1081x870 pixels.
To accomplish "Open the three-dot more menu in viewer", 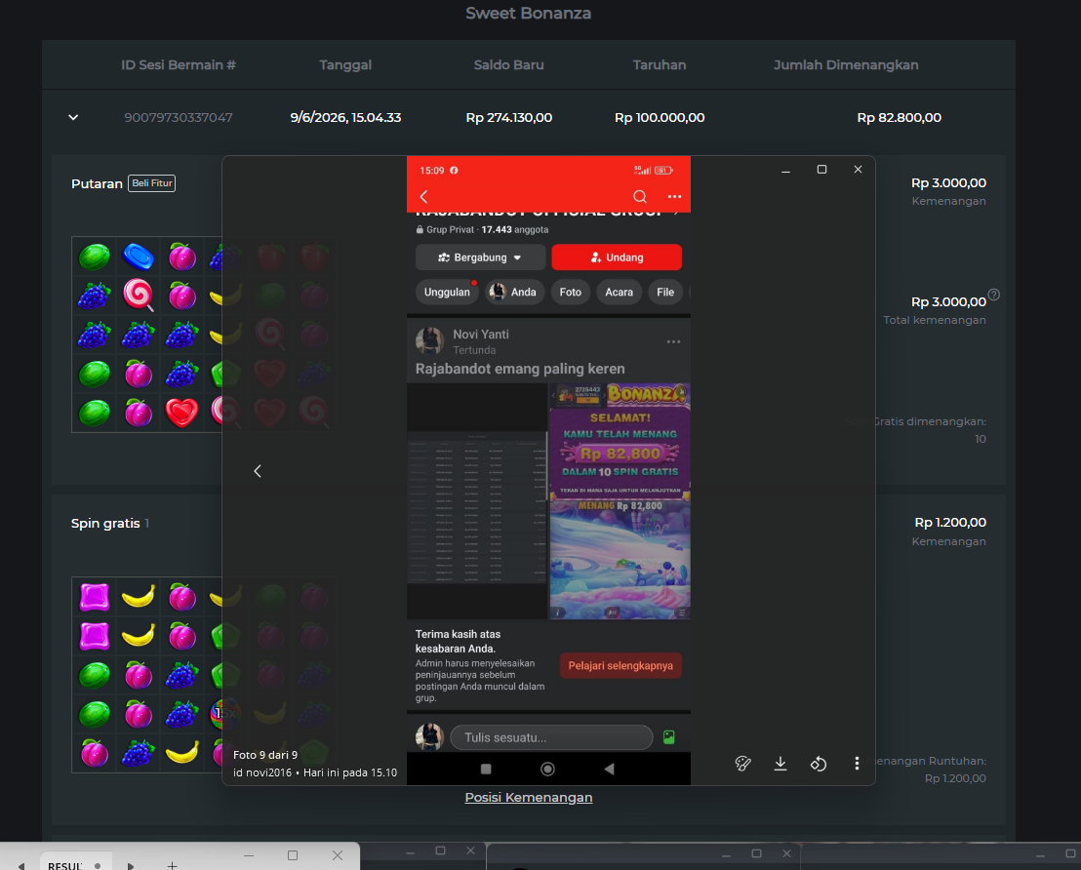I will [857, 763].
